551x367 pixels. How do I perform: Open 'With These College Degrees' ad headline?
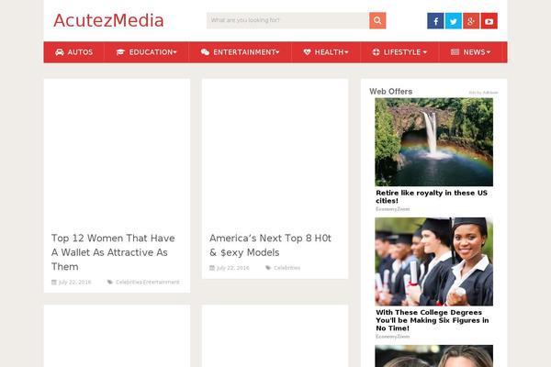pyautogui.click(x=433, y=320)
